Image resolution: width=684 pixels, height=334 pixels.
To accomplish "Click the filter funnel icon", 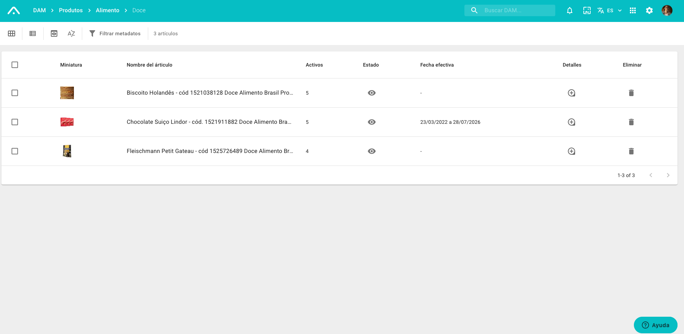I will click(x=92, y=33).
